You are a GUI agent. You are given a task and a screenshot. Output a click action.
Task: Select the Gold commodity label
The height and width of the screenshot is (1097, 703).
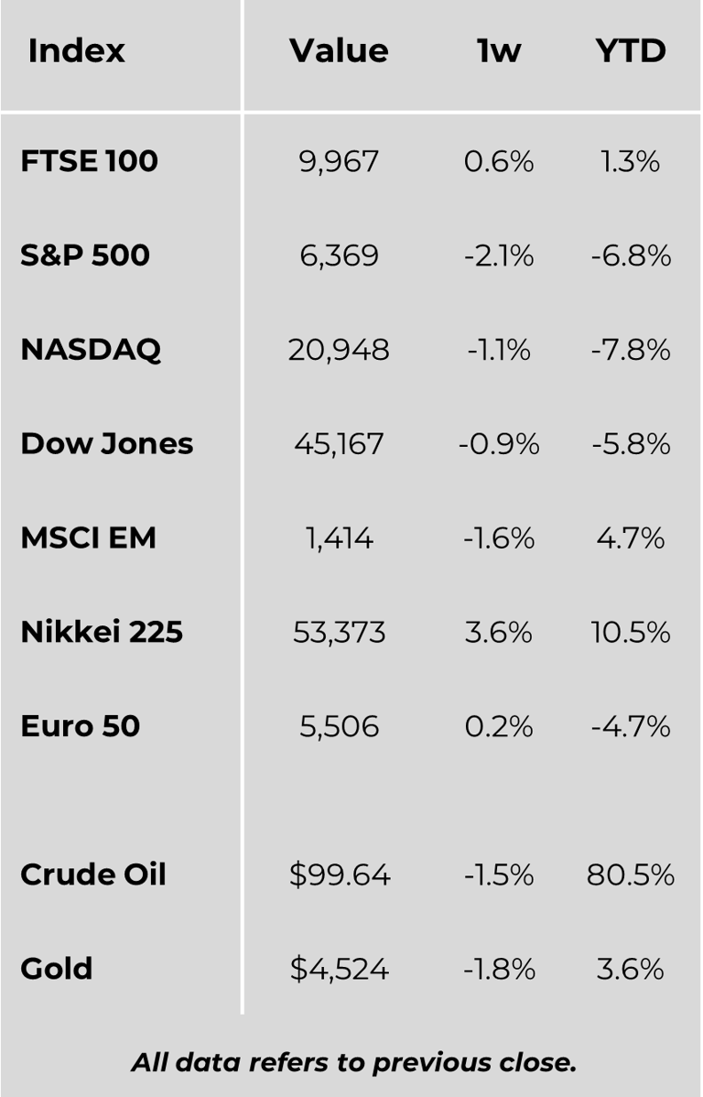pyautogui.click(x=57, y=968)
